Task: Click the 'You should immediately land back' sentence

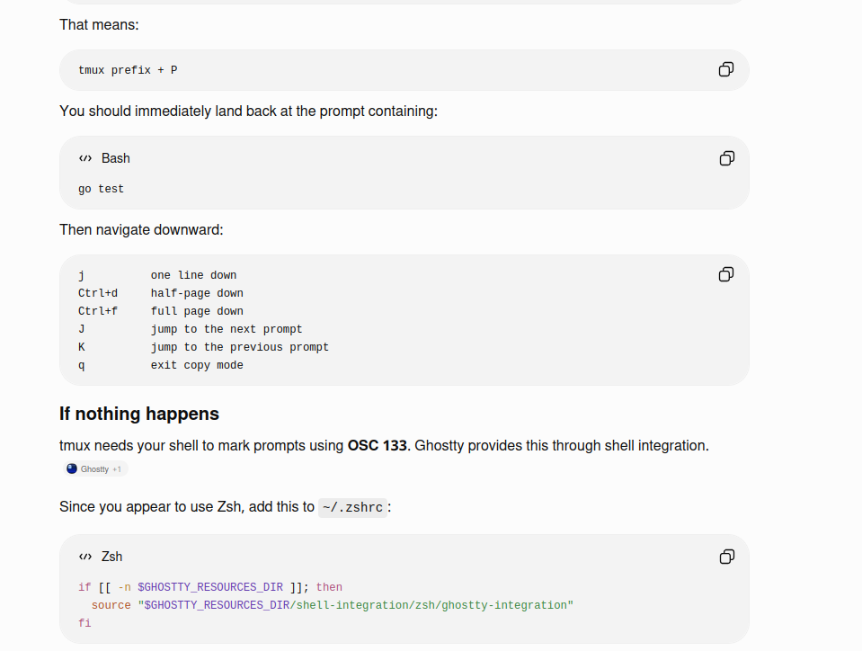Action: [248, 111]
